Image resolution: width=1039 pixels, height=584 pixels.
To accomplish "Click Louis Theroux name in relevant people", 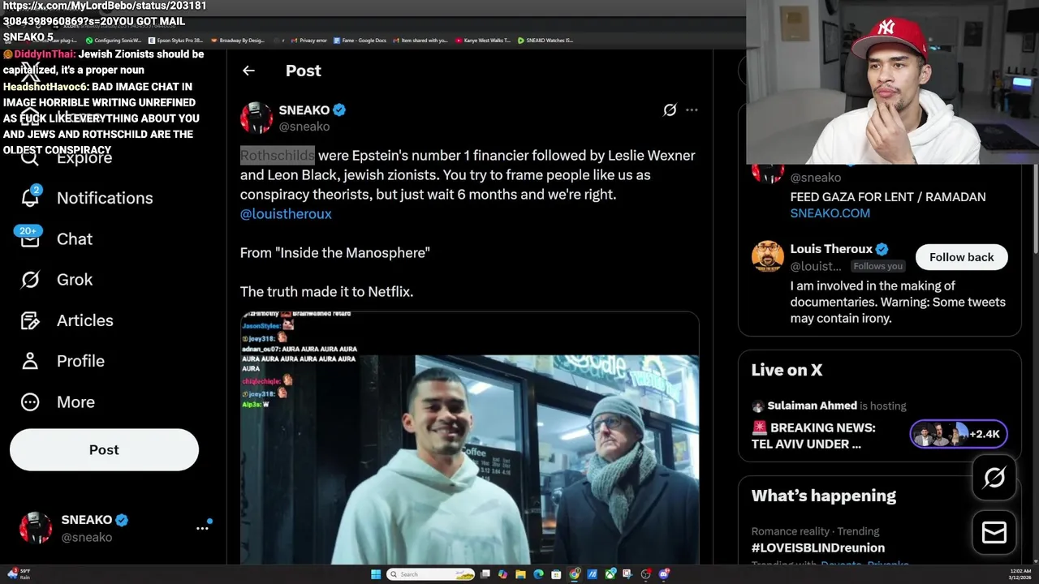I will (831, 249).
